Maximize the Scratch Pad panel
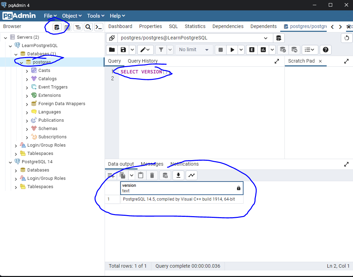The image size is (353, 277). tap(346, 61)
